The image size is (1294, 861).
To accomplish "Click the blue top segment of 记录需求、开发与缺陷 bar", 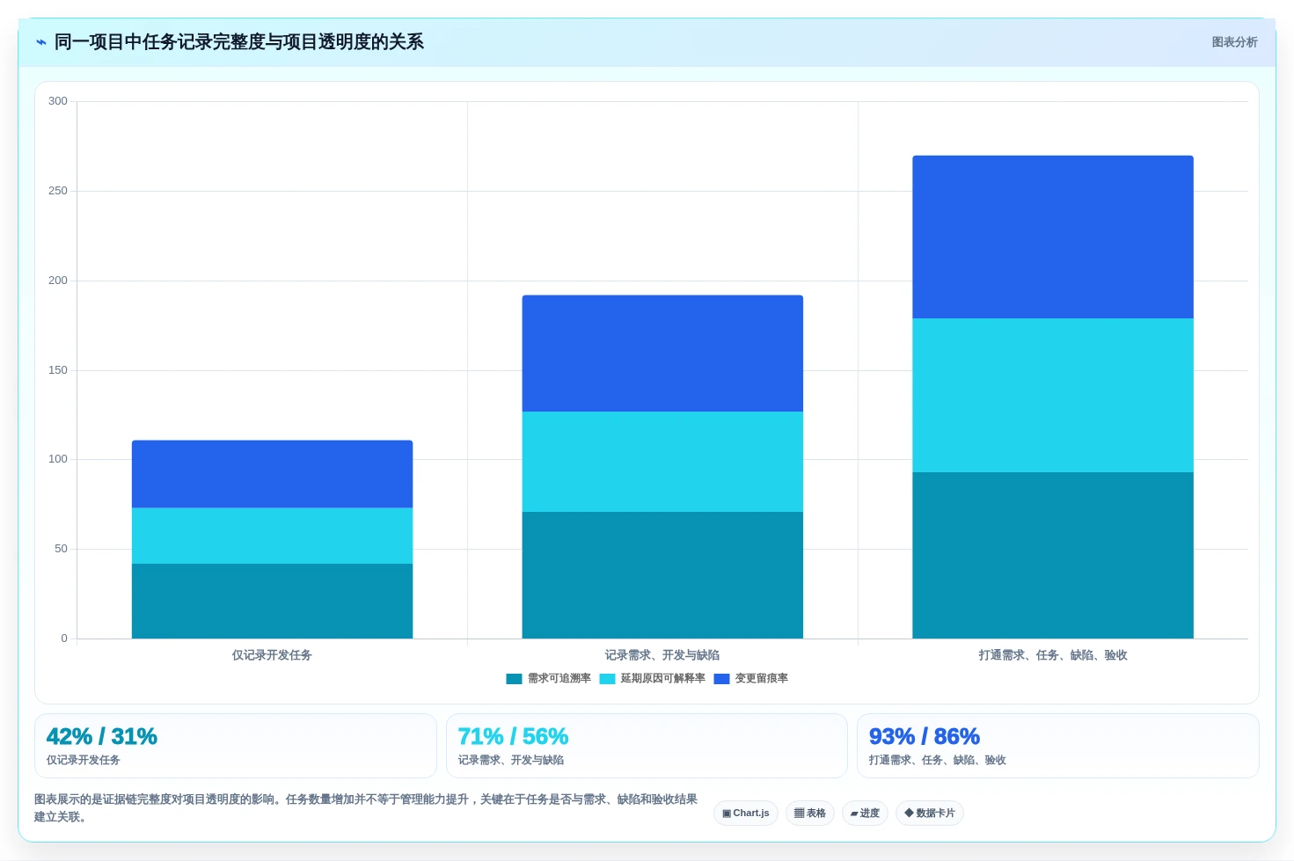I will pyautogui.click(x=662, y=354).
